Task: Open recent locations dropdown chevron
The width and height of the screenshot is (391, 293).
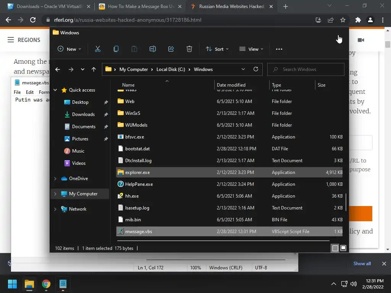Action: pyautogui.click(x=82, y=69)
